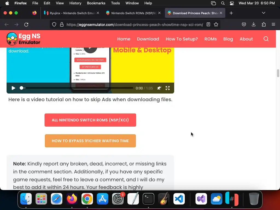Open the Bookmarks menu
The width and height of the screenshot is (280, 210).
pos(96,3)
